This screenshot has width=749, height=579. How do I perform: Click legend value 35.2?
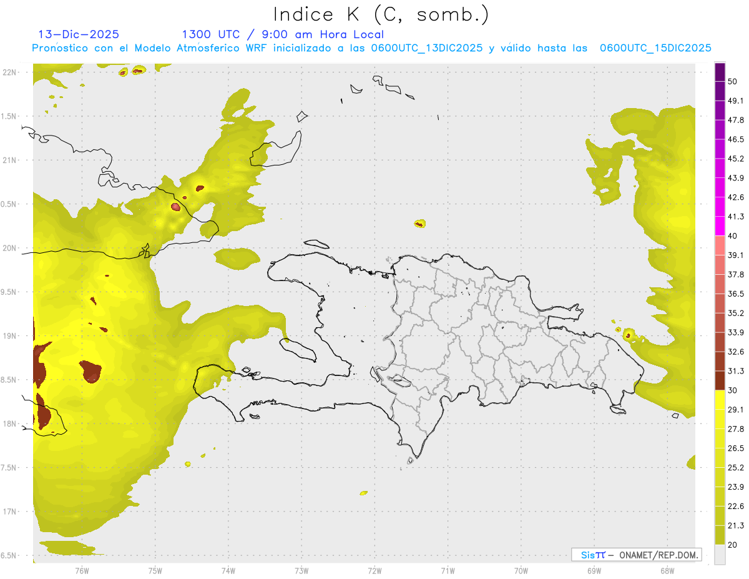tap(736, 313)
